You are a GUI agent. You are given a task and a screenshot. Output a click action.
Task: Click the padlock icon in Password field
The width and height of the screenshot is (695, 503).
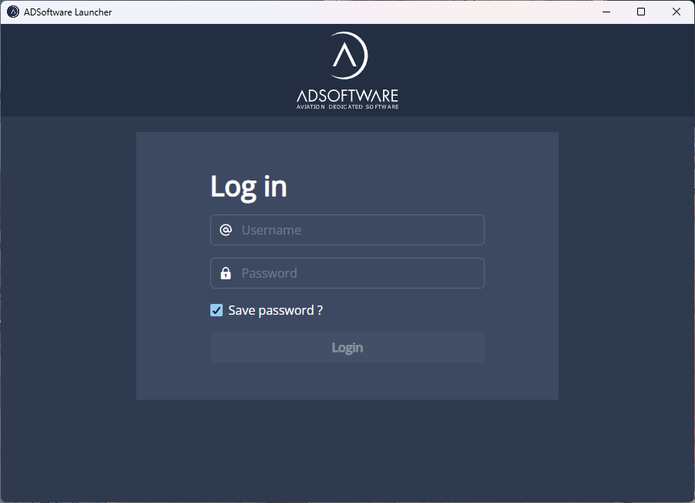[x=226, y=273]
